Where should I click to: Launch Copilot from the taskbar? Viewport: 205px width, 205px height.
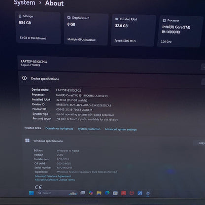(x=91, y=193)
